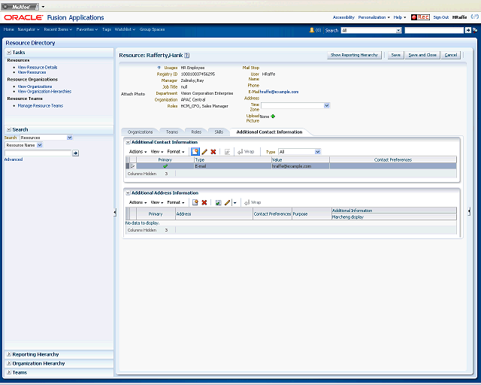The width and height of the screenshot is (481, 385).
Task: Click the Save and Close button
Action: (422, 55)
